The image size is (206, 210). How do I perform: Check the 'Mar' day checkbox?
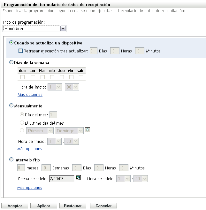click(x=42, y=77)
